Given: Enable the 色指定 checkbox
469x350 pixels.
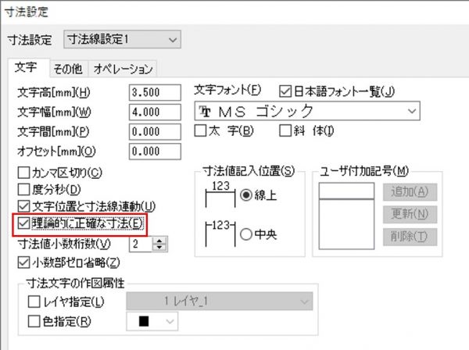Looking at the screenshot, I should [34, 322].
